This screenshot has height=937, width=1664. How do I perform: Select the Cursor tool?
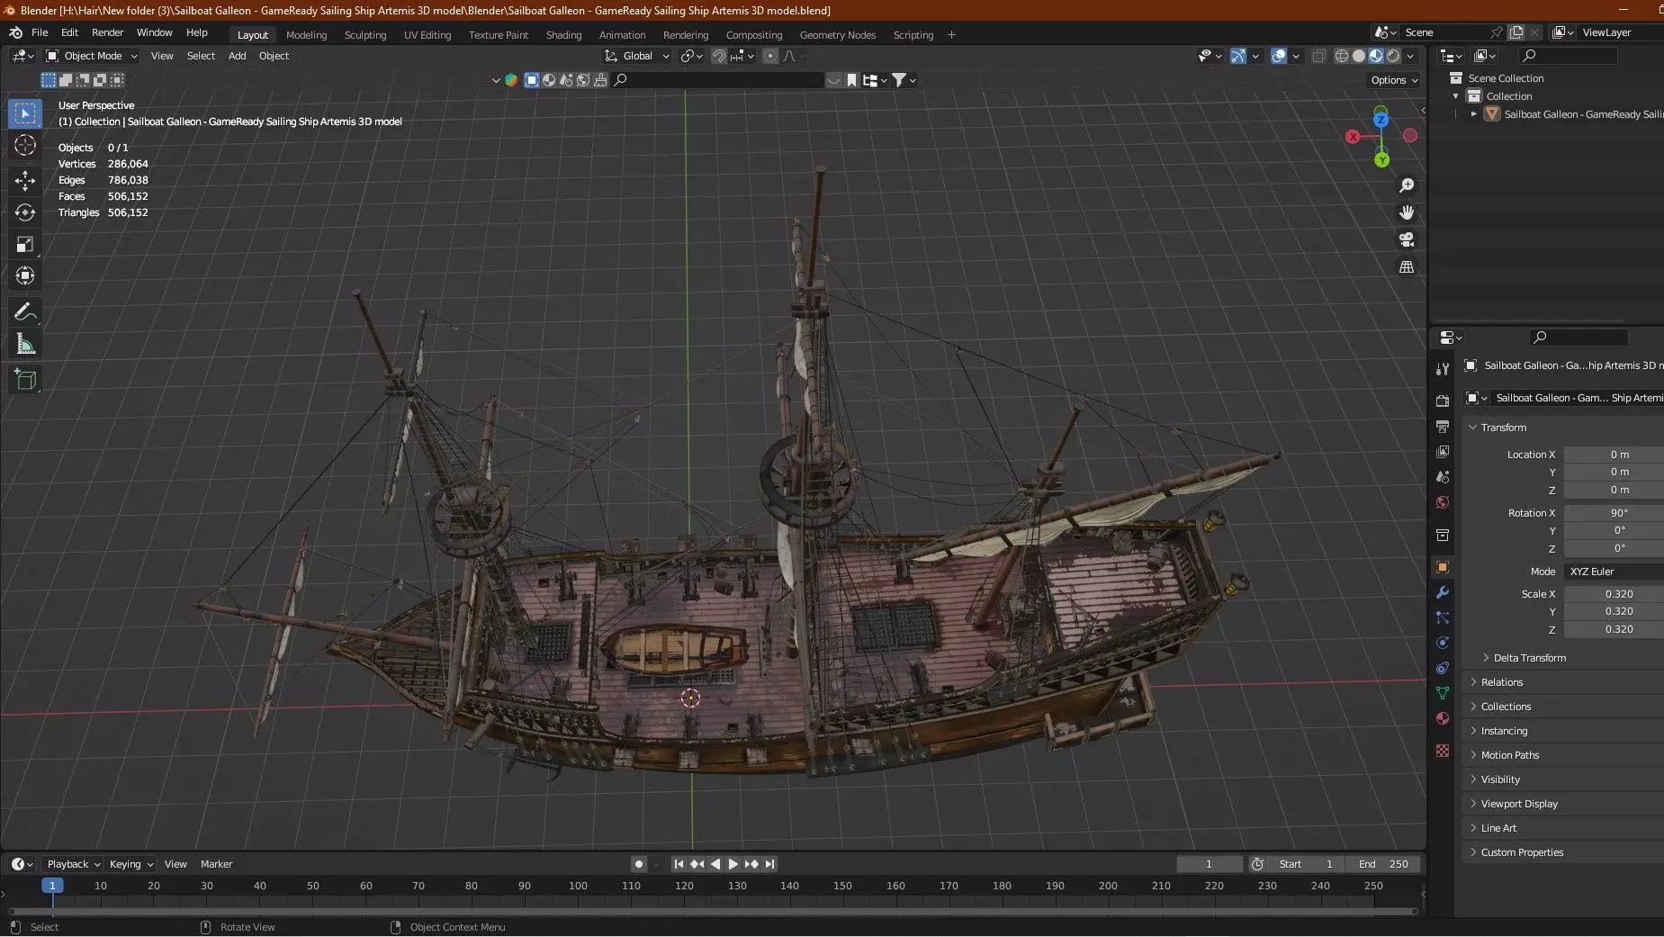click(x=25, y=145)
